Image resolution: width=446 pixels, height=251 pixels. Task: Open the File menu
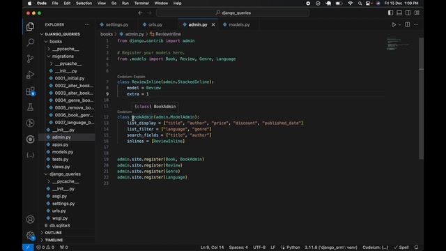pos(55,3)
